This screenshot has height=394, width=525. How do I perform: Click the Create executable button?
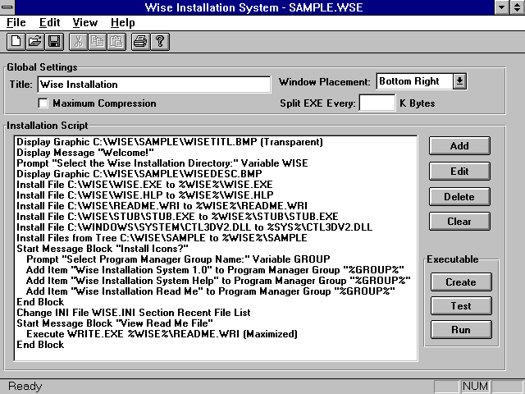(460, 282)
